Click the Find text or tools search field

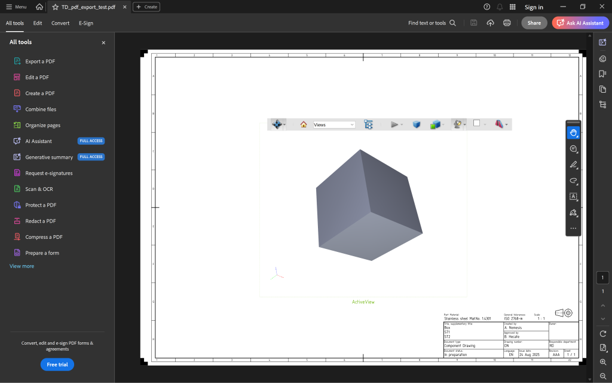pos(426,23)
